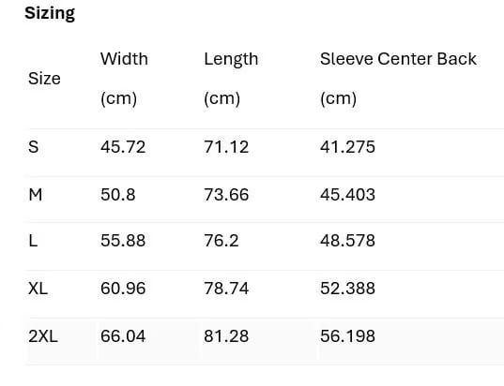Click width value 45.72
Viewport: 504px width, 386px height.
coord(123,147)
